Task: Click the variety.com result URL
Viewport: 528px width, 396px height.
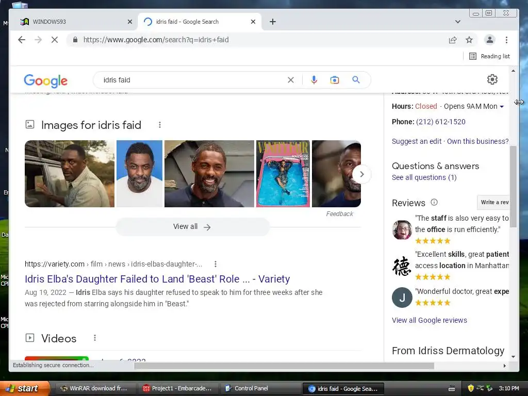Action: coord(113,264)
